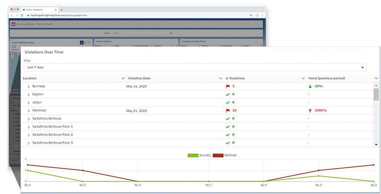The height and width of the screenshot is (194, 381).
Task: Open a new browser tab with plus button
Action: (61, 10)
